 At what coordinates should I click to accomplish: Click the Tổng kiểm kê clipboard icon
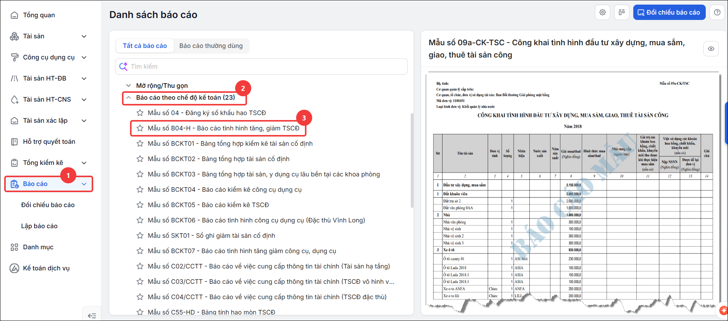point(14,163)
